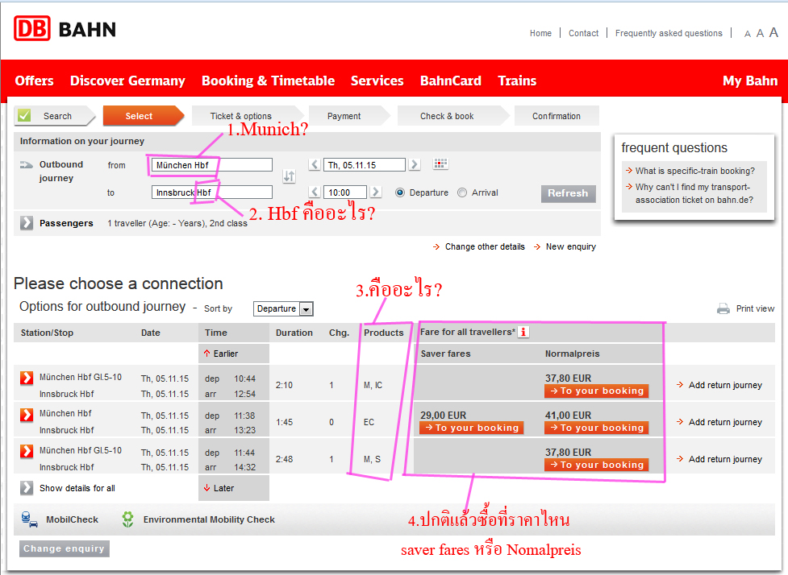Click the Print view printer icon
Viewport: 788px width, 575px height.
point(723,308)
